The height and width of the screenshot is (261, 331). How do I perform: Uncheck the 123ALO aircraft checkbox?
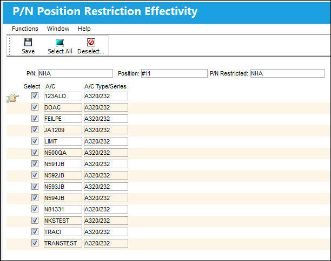tap(35, 96)
